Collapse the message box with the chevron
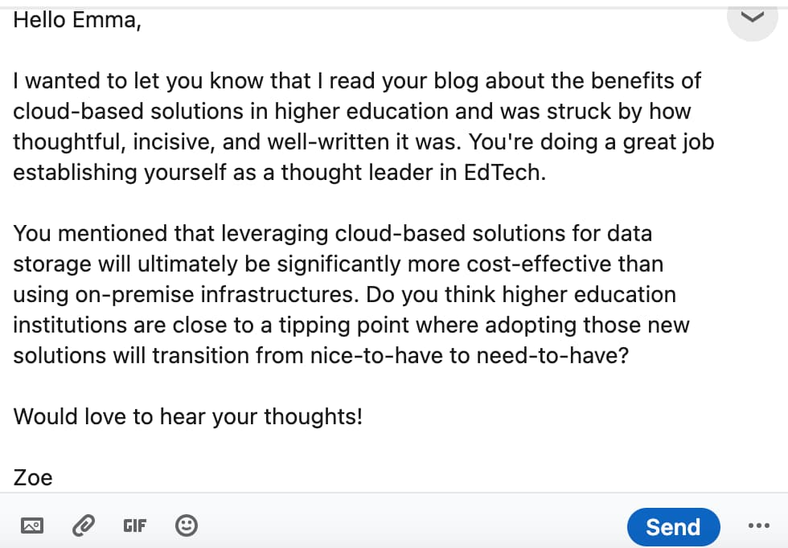The width and height of the screenshot is (788, 548). (753, 18)
